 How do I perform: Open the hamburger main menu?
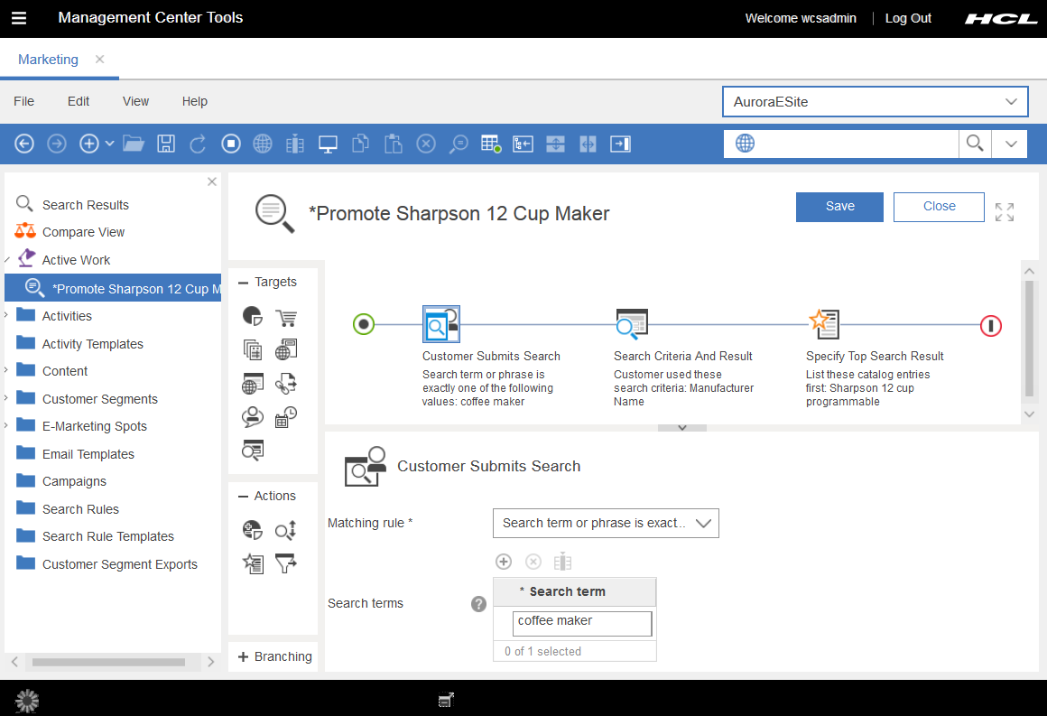[x=19, y=18]
